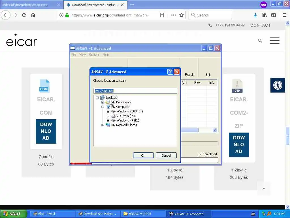Click the purple private browsing mask icon
290x218 pixels.
pyautogui.click(x=264, y=5)
